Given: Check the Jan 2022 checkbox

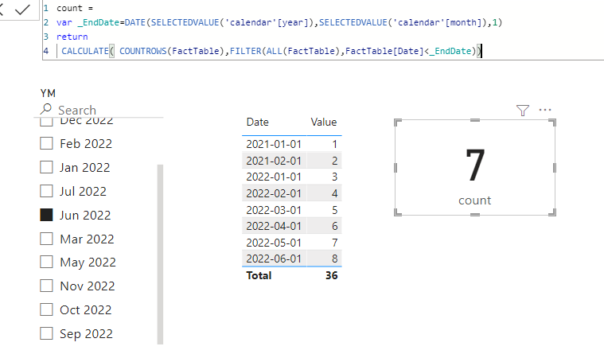Looking at the screenshot, I should [x=46, y=167].
